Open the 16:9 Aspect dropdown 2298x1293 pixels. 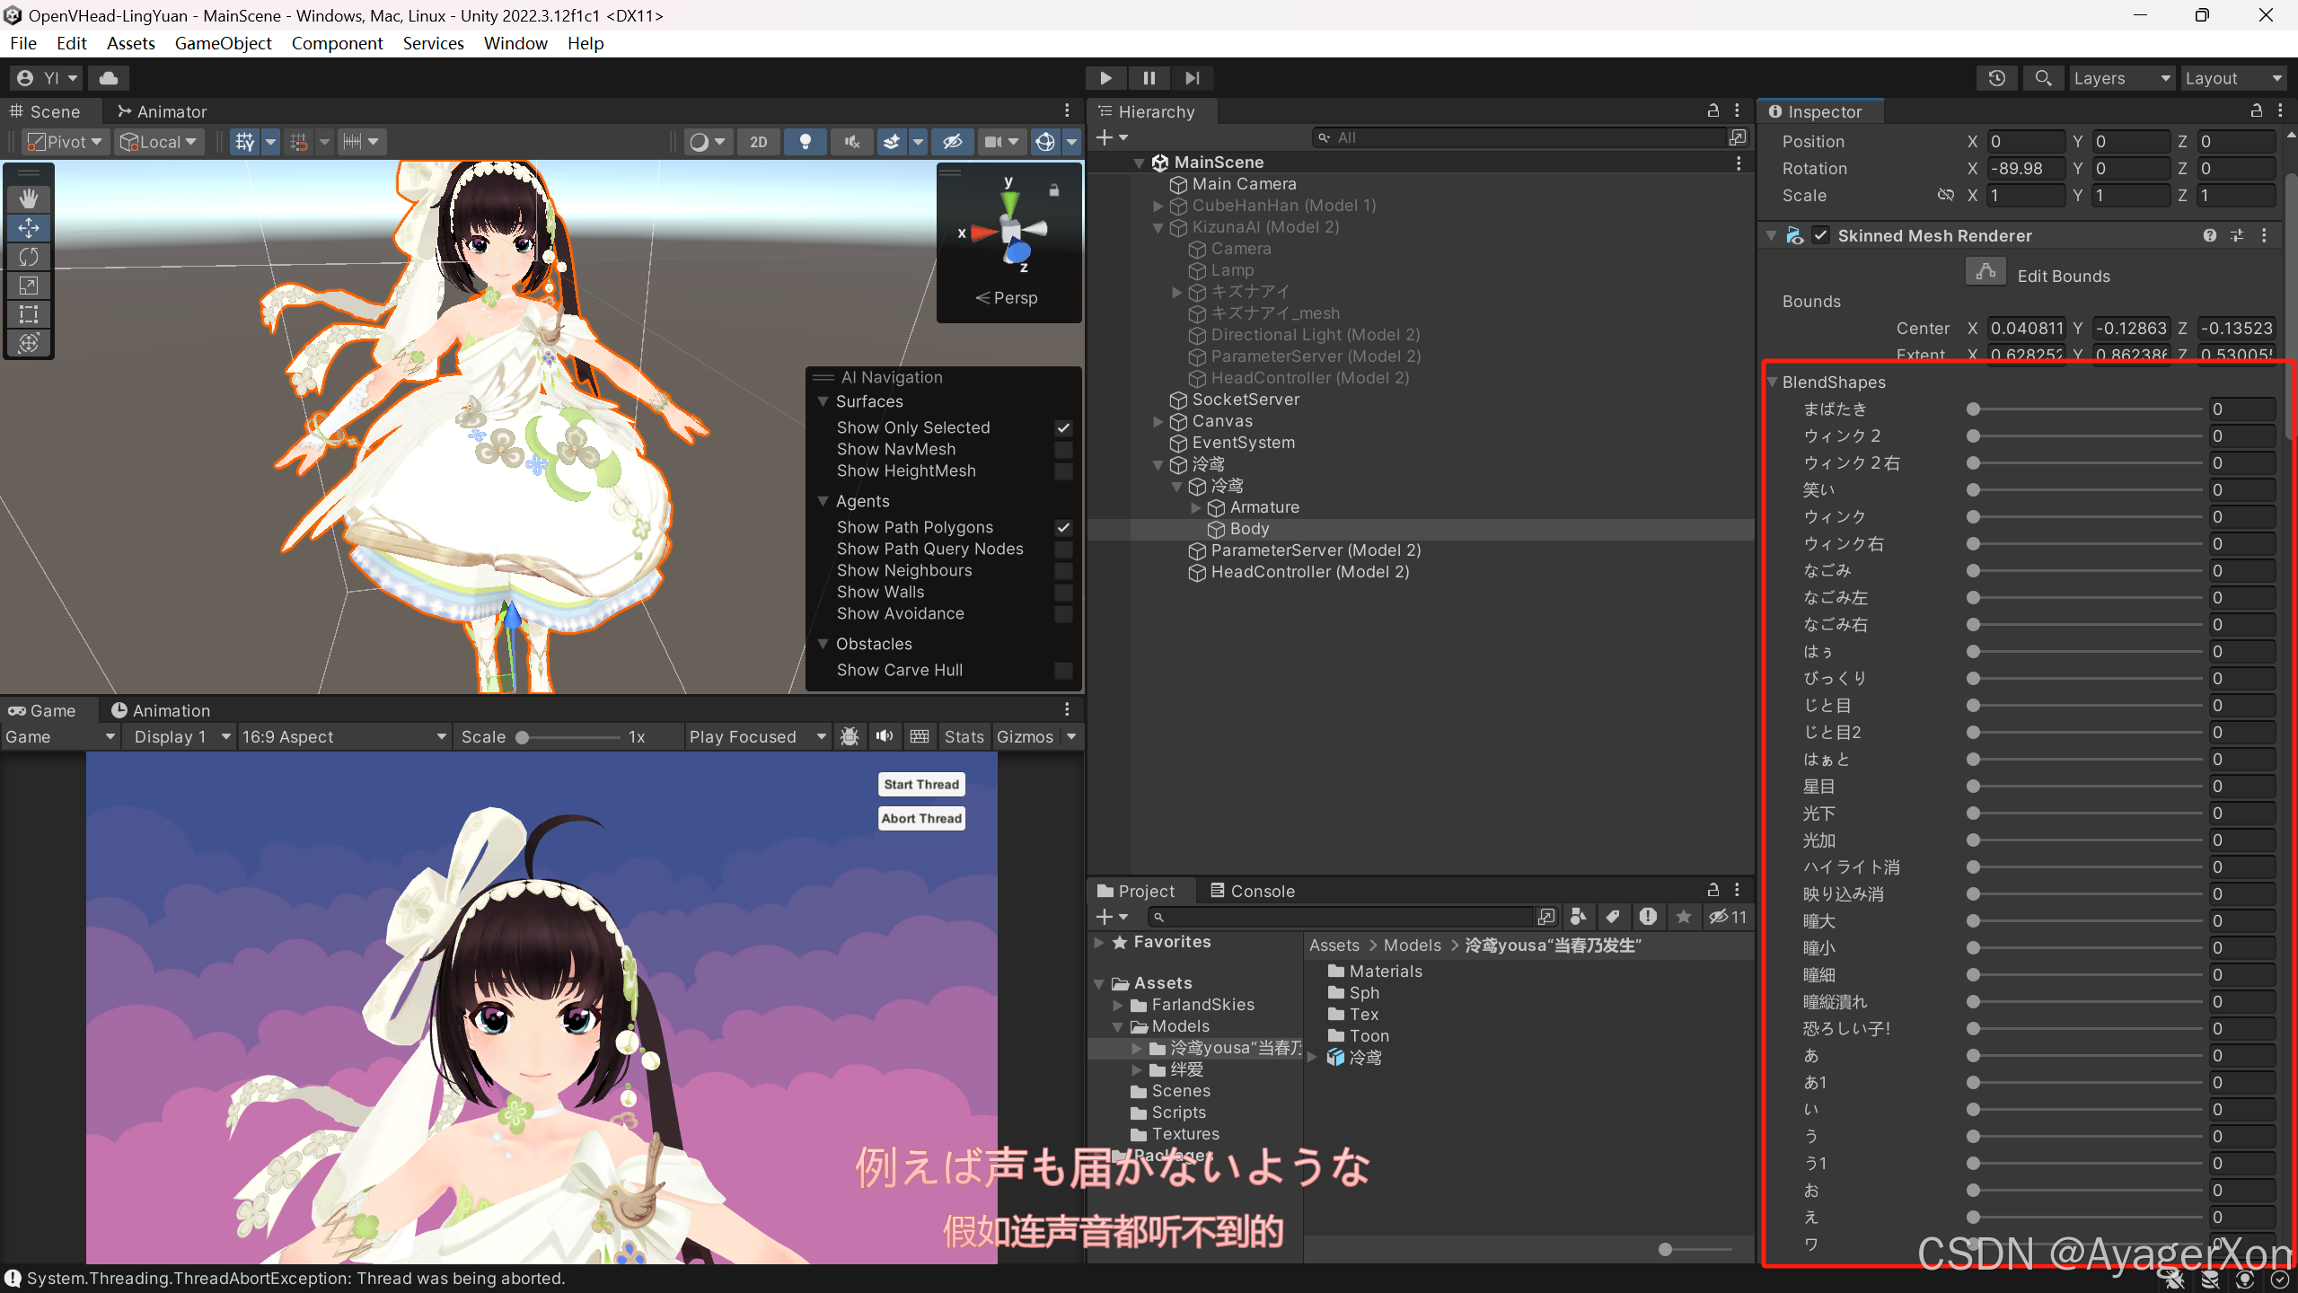click(344, 736)
